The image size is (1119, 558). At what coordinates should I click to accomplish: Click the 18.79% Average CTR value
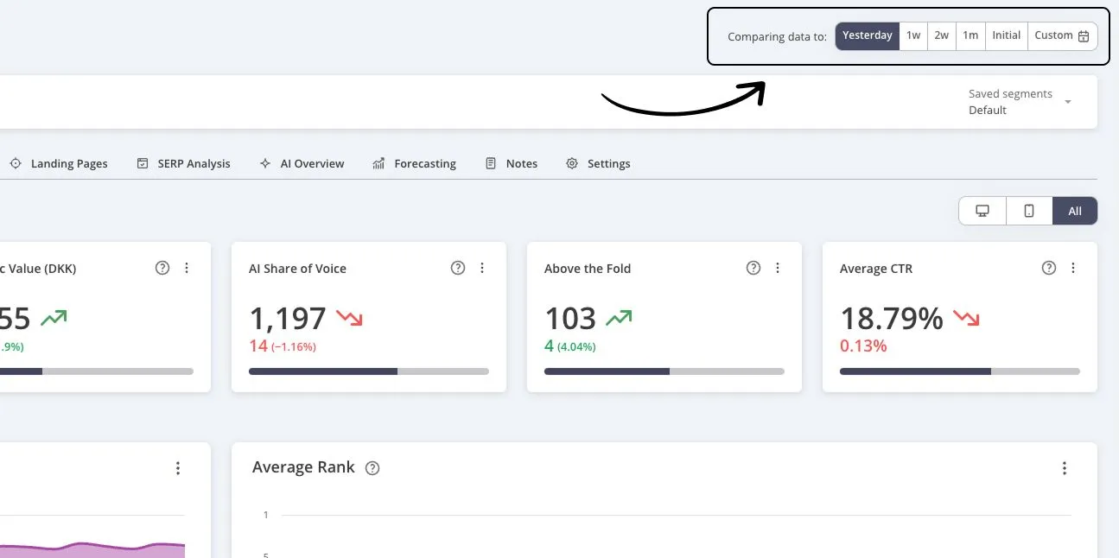(891, 319)
